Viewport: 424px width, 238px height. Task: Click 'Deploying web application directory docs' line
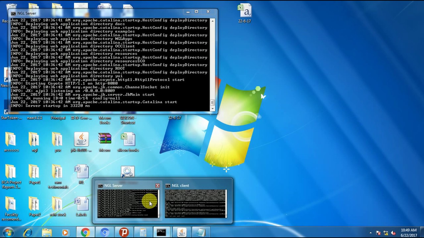coord(68,24)
